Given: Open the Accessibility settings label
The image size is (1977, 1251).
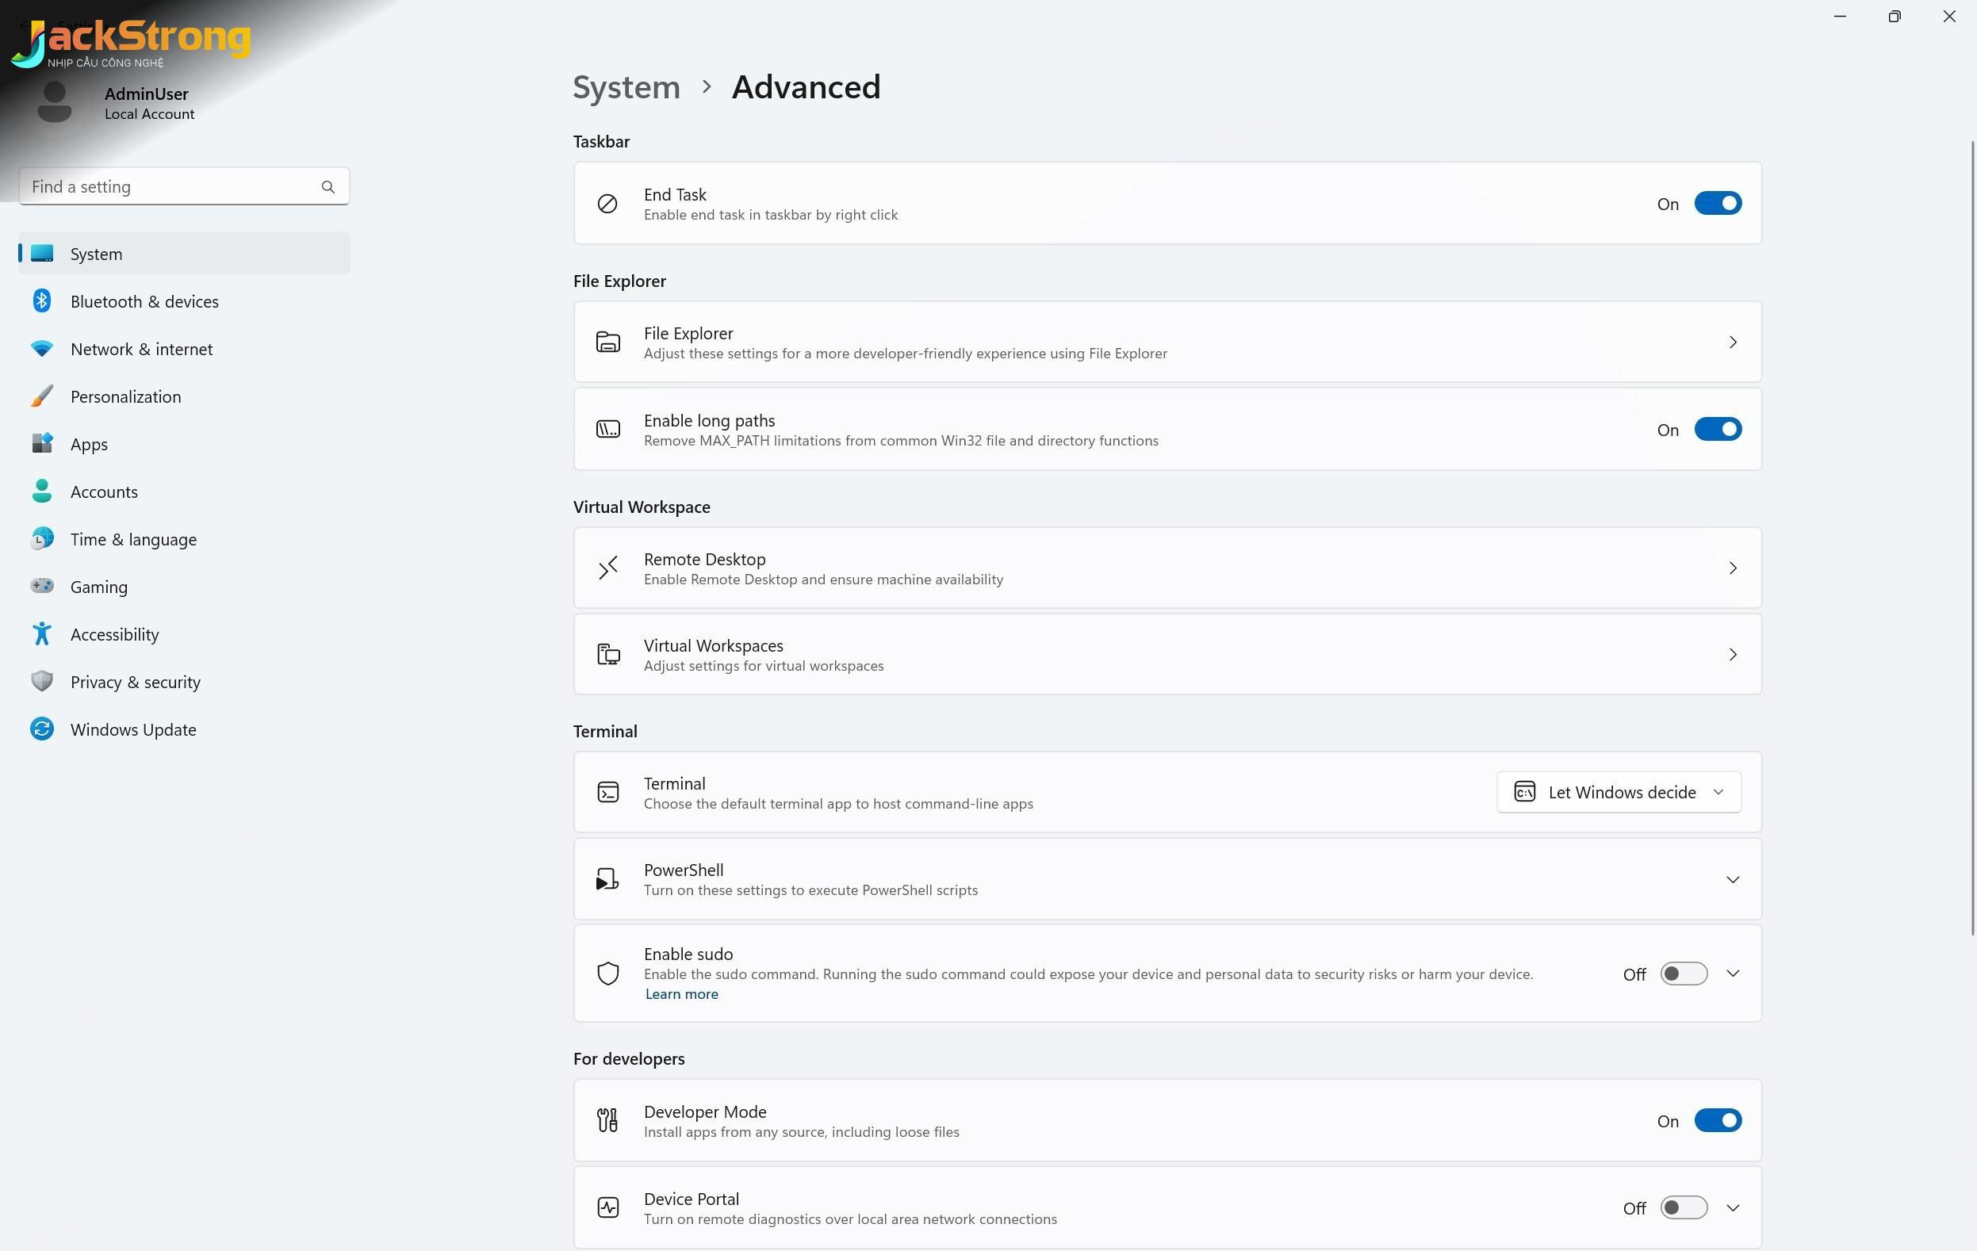Looking at the screenshot, I should click(115, 634).
